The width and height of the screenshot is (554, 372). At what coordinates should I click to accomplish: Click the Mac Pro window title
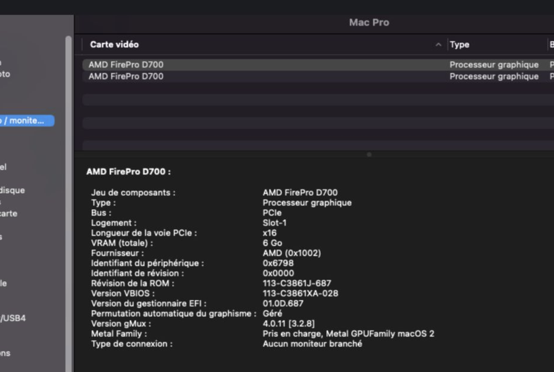pyautogui.click(x=369, y=22)
